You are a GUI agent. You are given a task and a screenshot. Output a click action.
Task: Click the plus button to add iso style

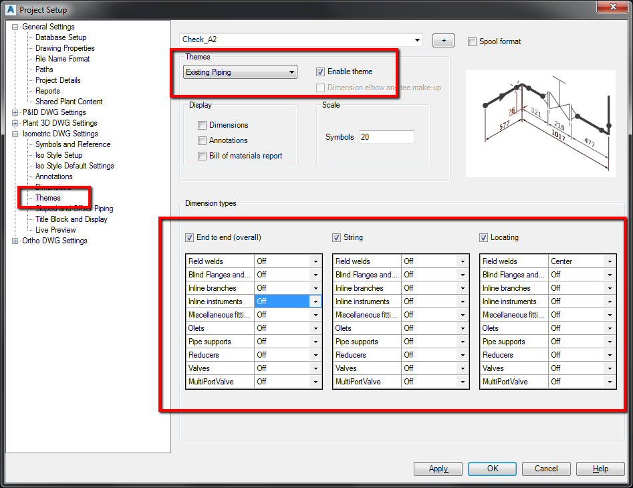pyautogui.click(x=443, y=40)
